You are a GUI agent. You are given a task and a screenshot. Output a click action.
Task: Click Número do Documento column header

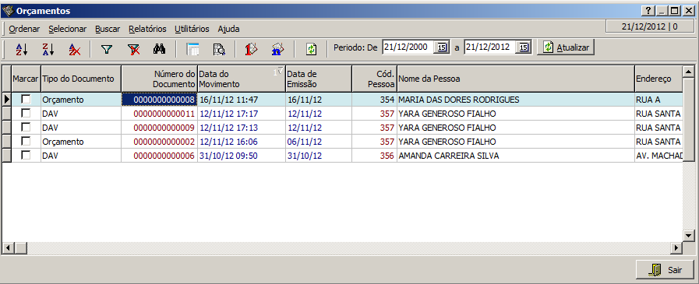click(x=159, y=79)
